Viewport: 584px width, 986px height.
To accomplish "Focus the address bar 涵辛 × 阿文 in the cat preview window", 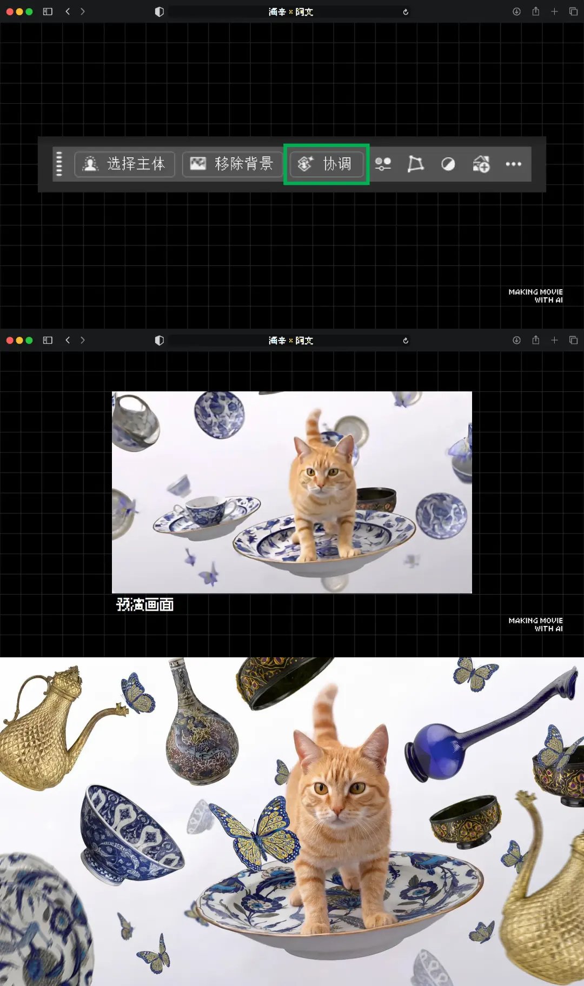I will point(290,341).
